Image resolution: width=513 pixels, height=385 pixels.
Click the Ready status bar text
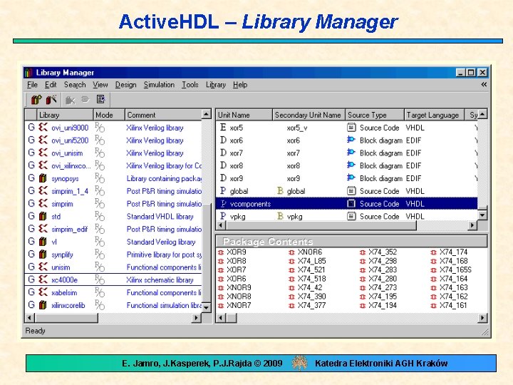35,331
